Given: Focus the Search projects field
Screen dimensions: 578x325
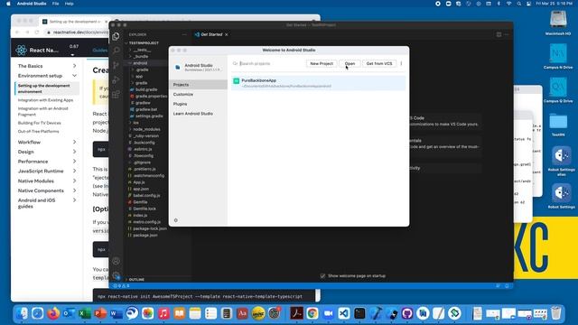Looking at the screenshot, I should pyautogui.click(x=267, y=63).
